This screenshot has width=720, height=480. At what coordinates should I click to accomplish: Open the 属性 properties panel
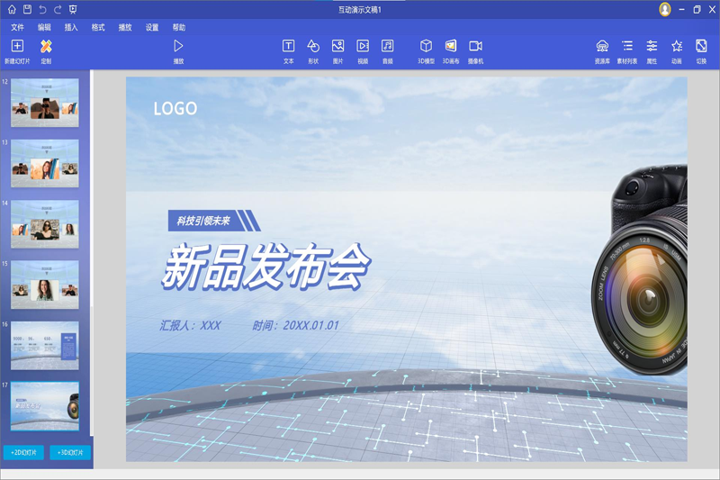(x=652, y=51)
